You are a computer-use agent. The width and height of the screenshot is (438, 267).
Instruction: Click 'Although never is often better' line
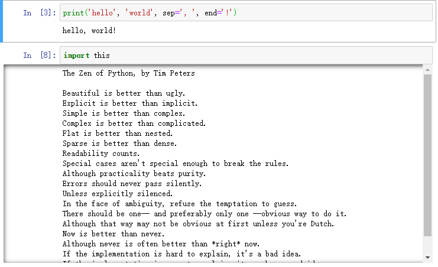click(161, 244)
